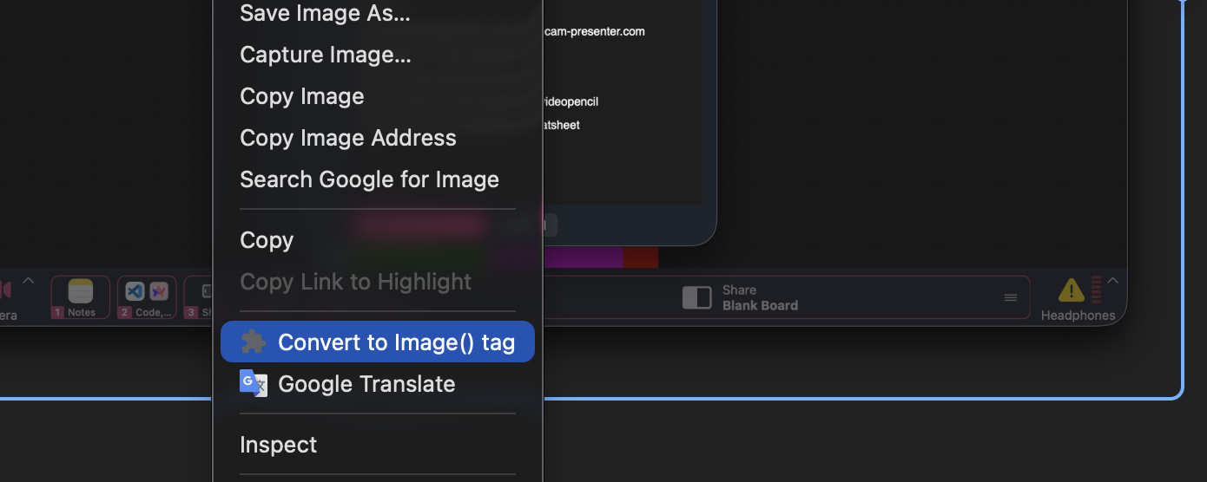Select the plain Copy menu entry
The height and width of the screenshot is (482, 1207).
pos(377,240)
